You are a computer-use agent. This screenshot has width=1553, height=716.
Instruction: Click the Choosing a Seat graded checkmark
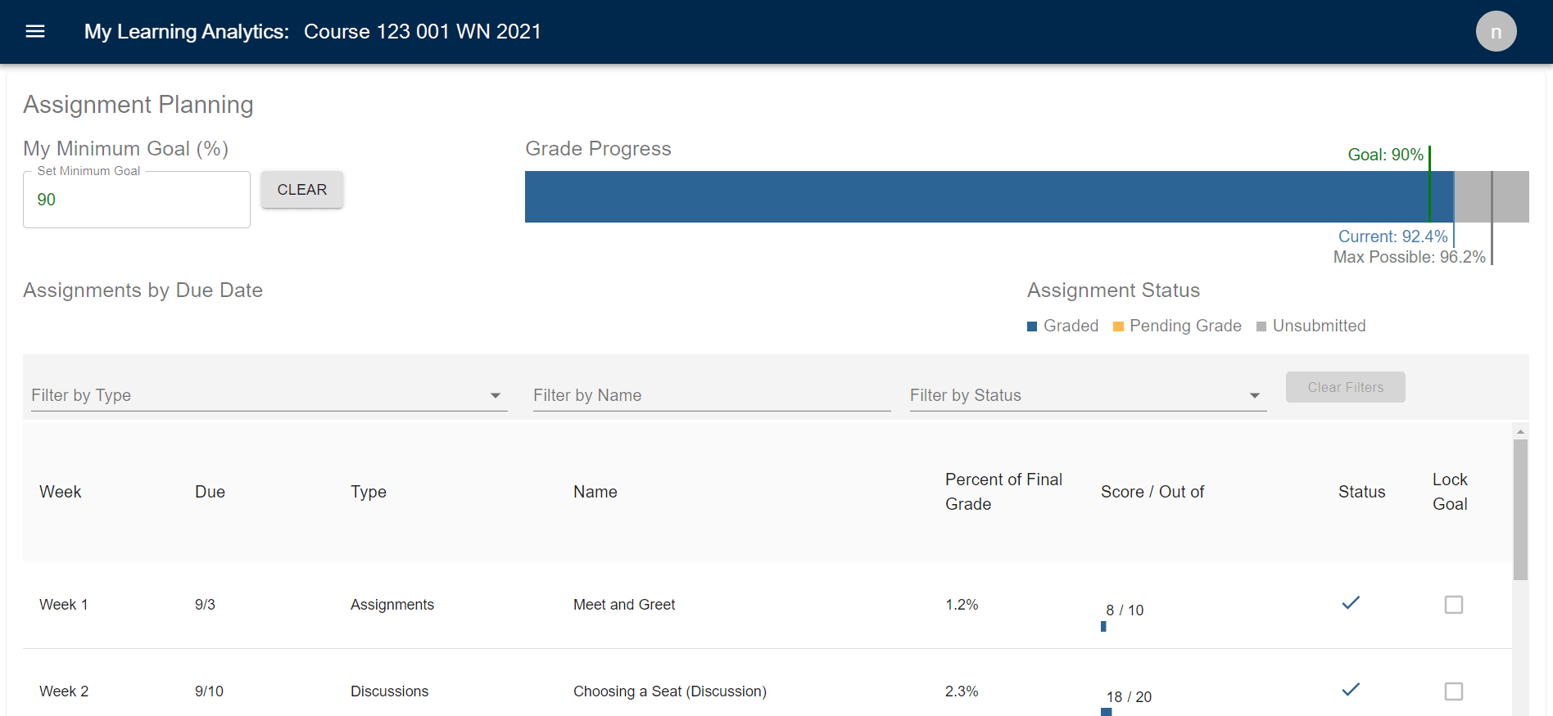1351,690
